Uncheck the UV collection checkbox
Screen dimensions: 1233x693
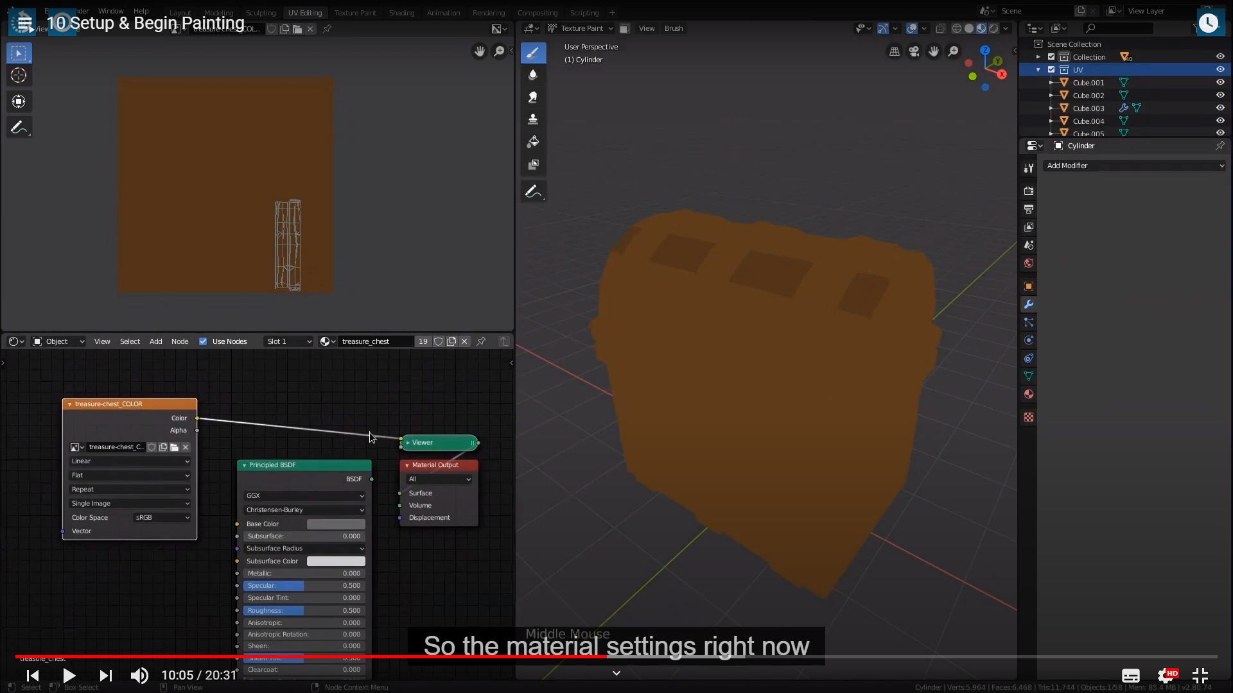(x=1051, y=69)
